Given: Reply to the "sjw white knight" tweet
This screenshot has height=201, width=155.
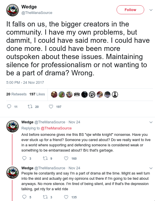Looking at the screenshot, I should tap(24, 158).
